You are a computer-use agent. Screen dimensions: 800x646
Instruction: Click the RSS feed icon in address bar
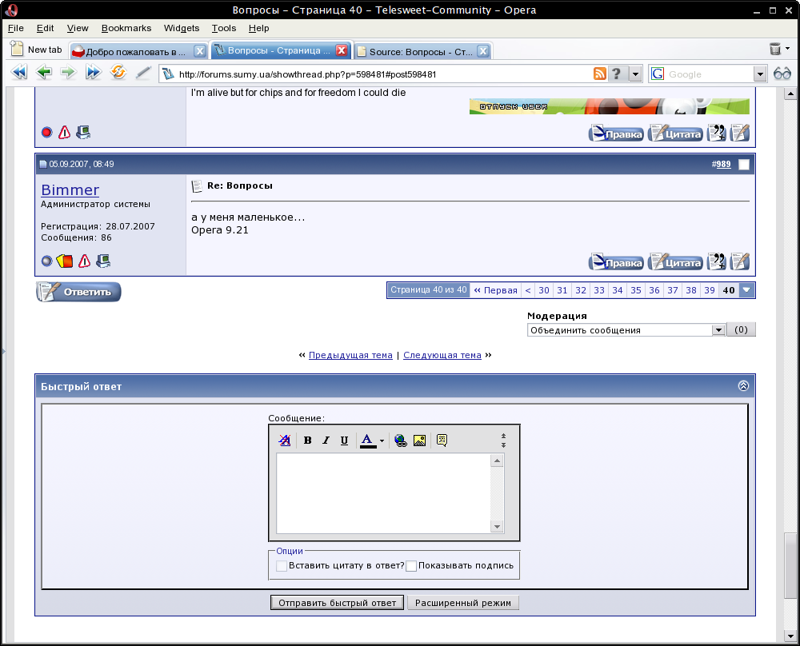point(598,74)
